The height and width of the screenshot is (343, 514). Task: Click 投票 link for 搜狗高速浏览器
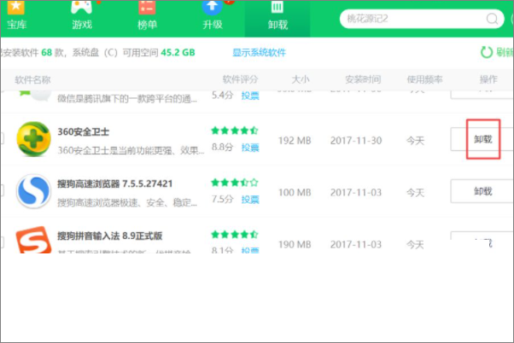[249, 199]
